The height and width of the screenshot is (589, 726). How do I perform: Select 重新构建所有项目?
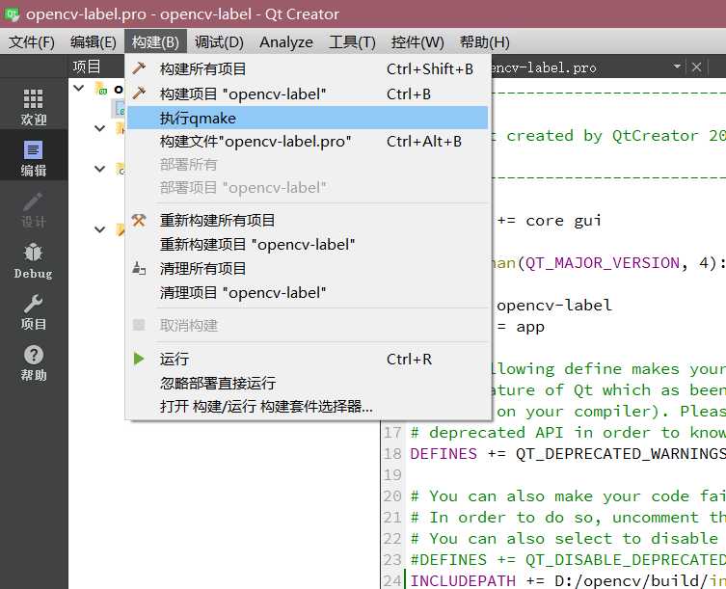(x=308, y=221)
